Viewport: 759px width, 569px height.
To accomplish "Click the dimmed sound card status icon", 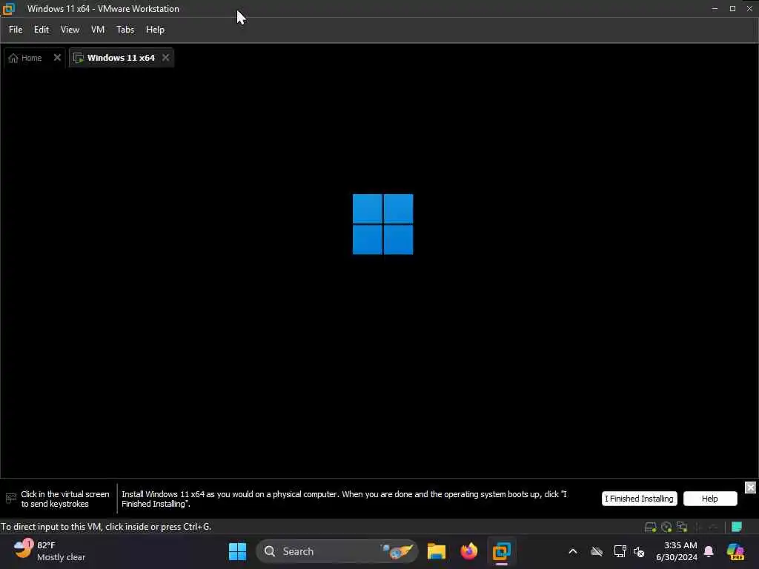I will point(698,527).
